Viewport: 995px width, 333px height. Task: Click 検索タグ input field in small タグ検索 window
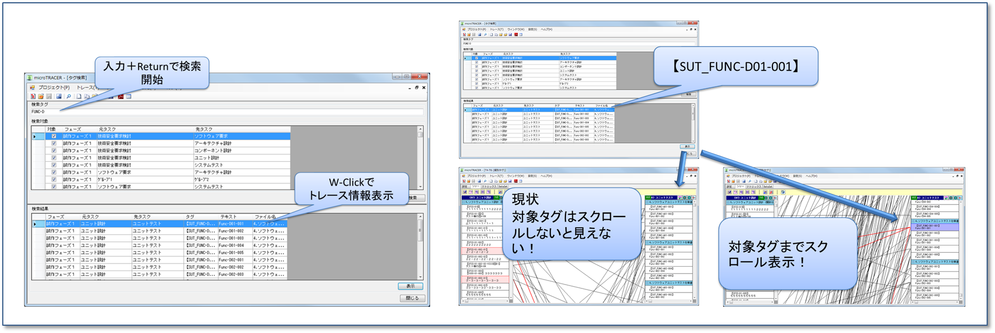(x=579, y=44)
